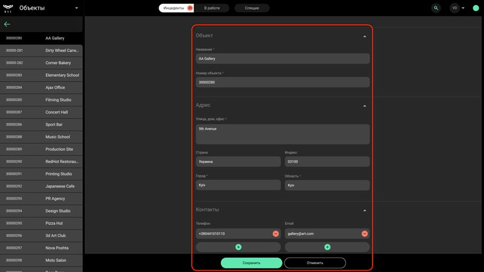Click the Отменить button
The image size is (484, 272).
point(315,263)
